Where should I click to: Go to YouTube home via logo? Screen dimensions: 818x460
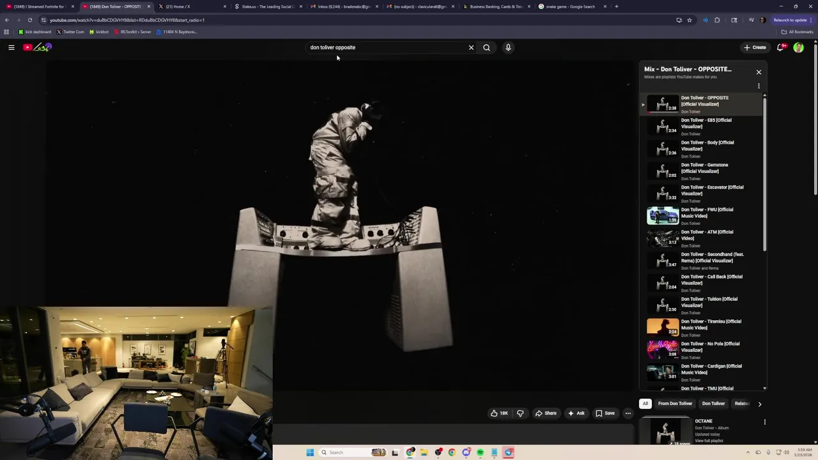click(37, 47)
